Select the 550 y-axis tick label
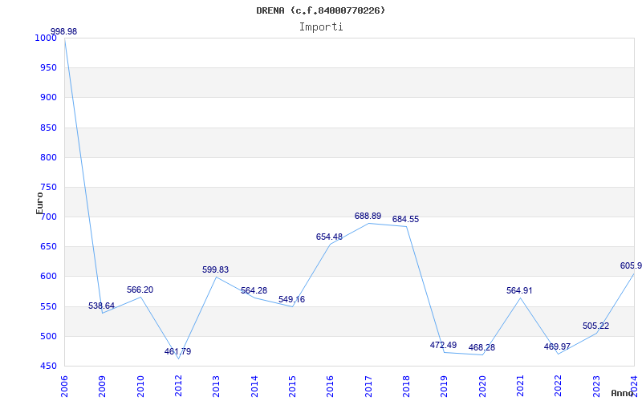 [x=48, y=306]
